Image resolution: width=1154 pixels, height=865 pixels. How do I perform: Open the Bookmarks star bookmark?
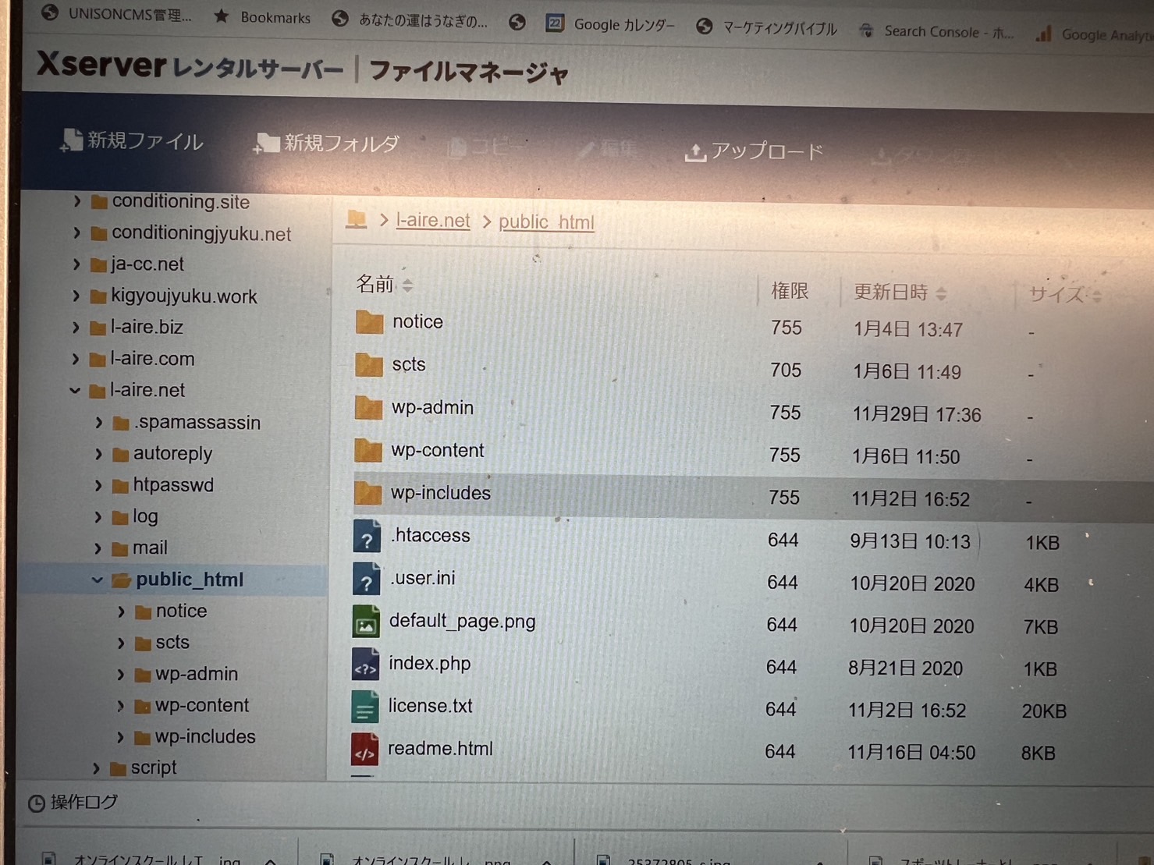click(x=262, y=17)
